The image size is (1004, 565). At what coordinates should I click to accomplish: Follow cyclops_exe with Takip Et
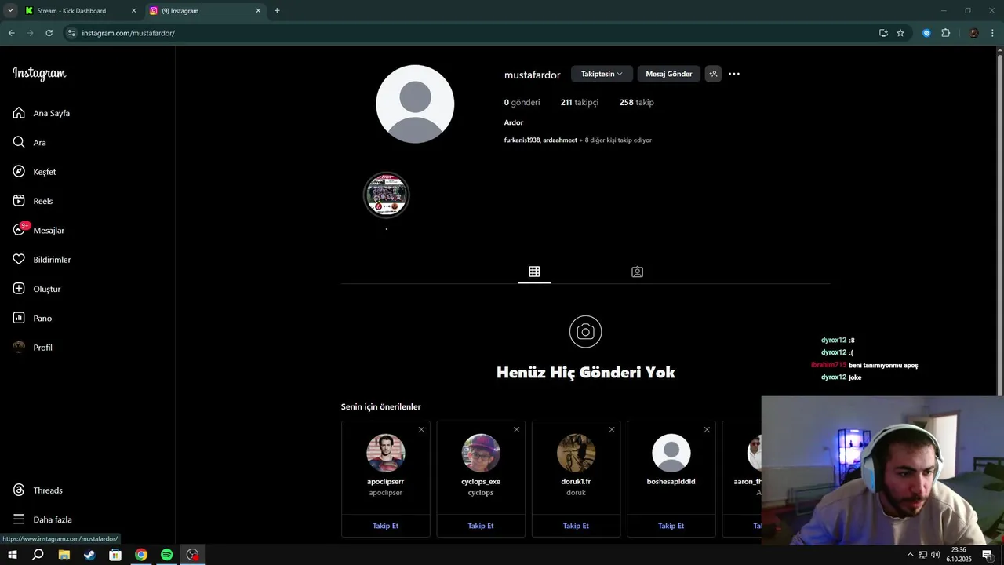(x=481, y=526)
